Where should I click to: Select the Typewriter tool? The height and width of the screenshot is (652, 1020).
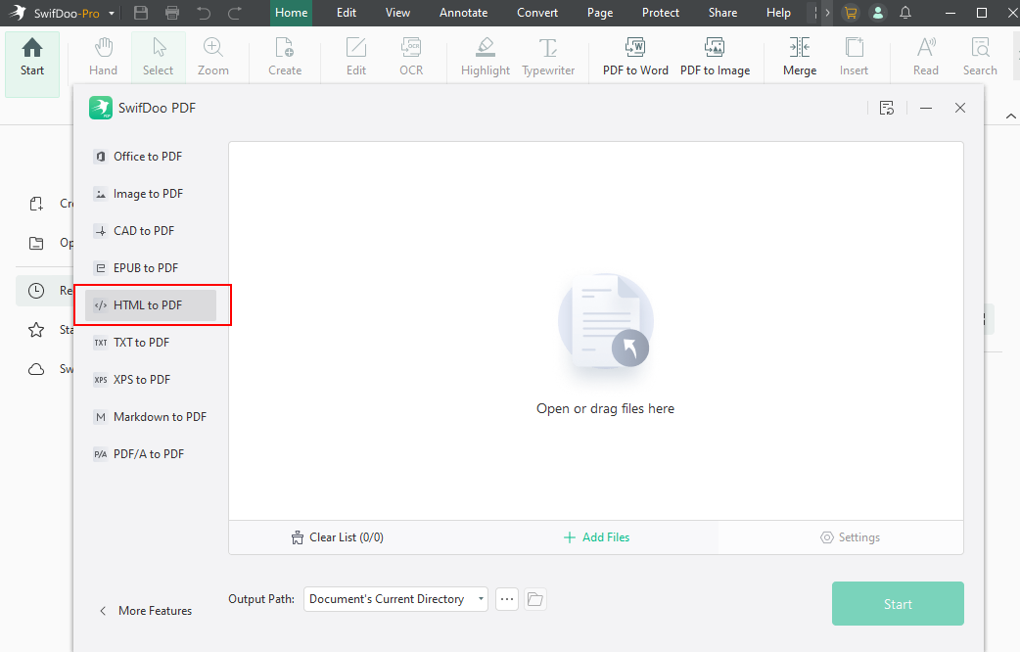pos(547,56)
